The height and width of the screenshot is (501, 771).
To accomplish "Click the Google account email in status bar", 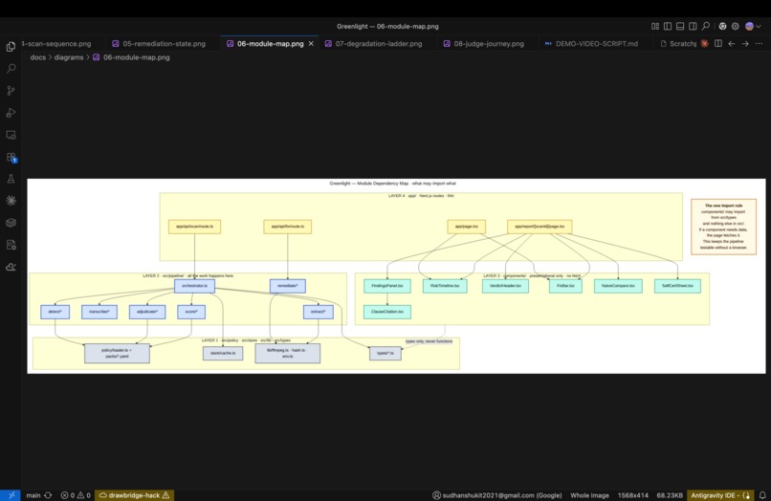I will pyautogui.click(x=496, y=495).
